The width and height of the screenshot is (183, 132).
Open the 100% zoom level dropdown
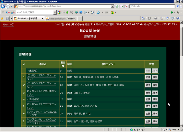point(178,129)
